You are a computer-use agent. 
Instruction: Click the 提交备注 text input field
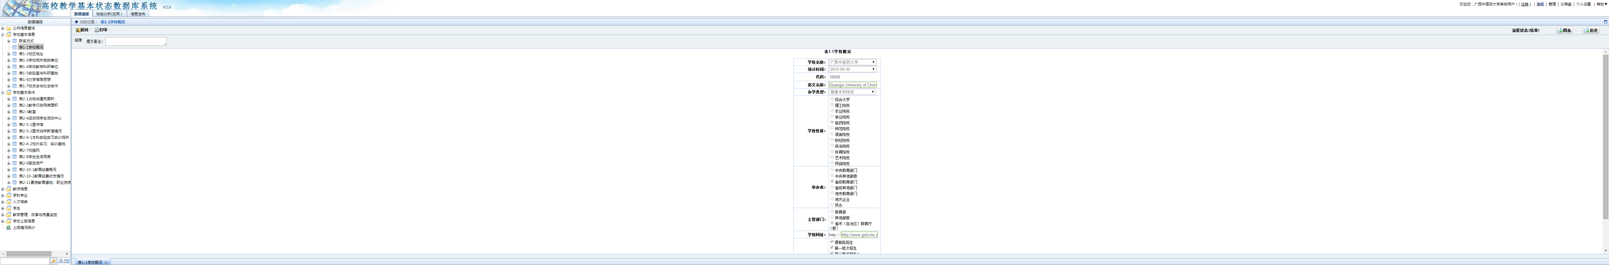click(x=136, y=41)
